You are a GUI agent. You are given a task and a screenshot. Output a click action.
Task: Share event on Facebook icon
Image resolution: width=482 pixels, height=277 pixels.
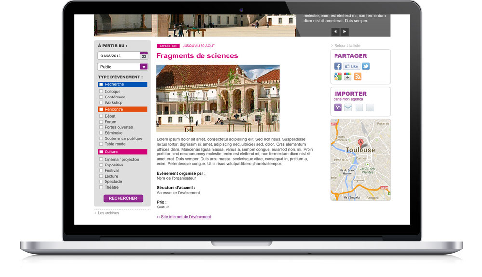337,66
